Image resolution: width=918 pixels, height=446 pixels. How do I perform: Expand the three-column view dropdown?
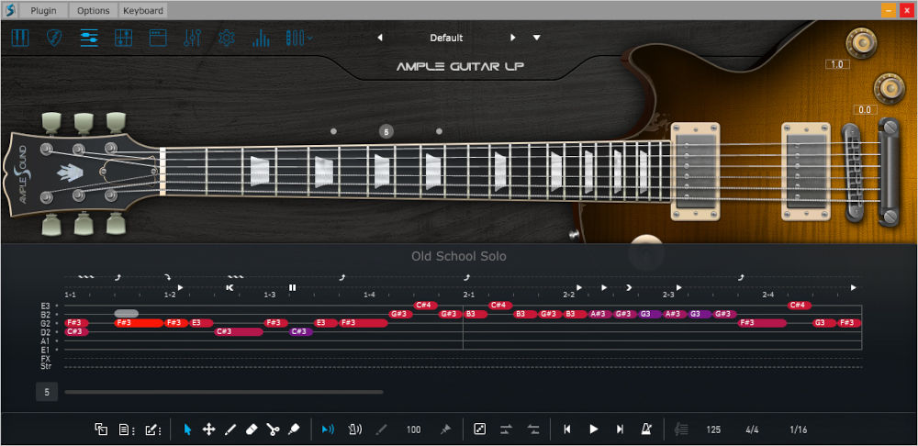[x=298, y=38]
